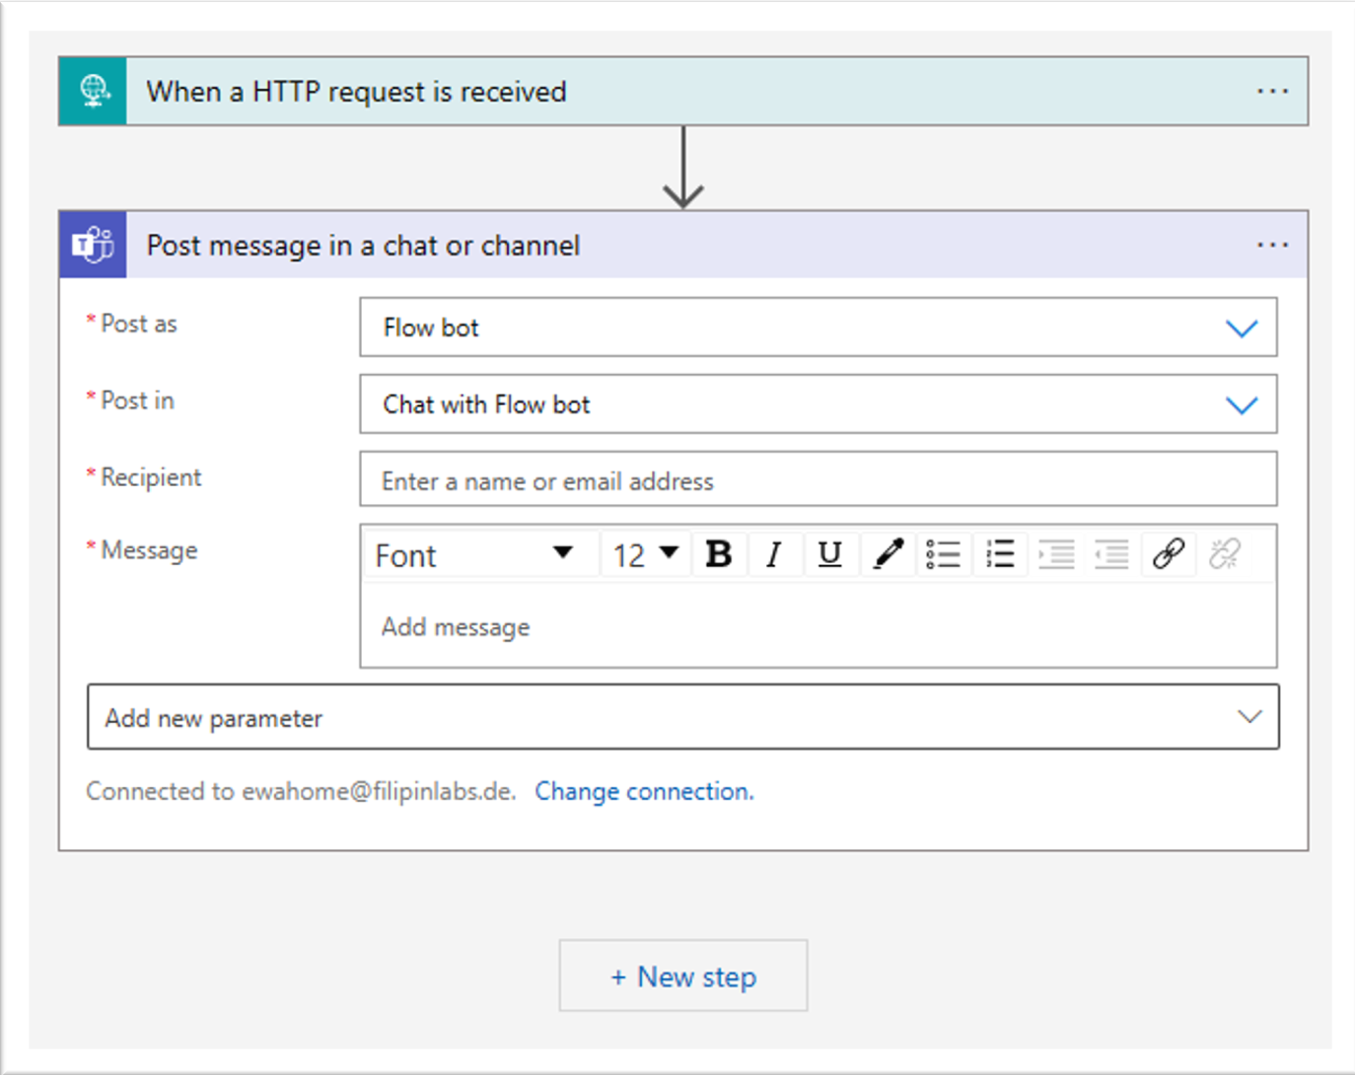
Task: Increase indent in message editor
Action: (1056, 555)
